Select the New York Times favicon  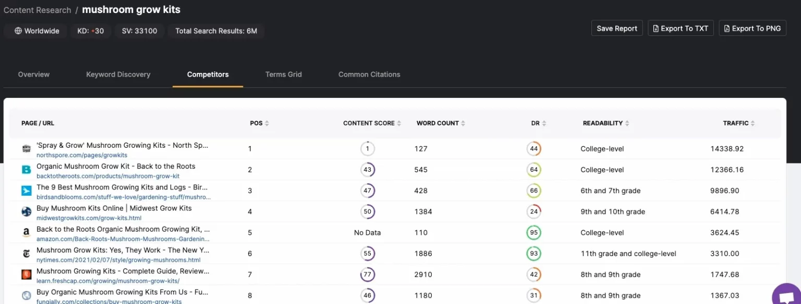(x=26, y=254)
